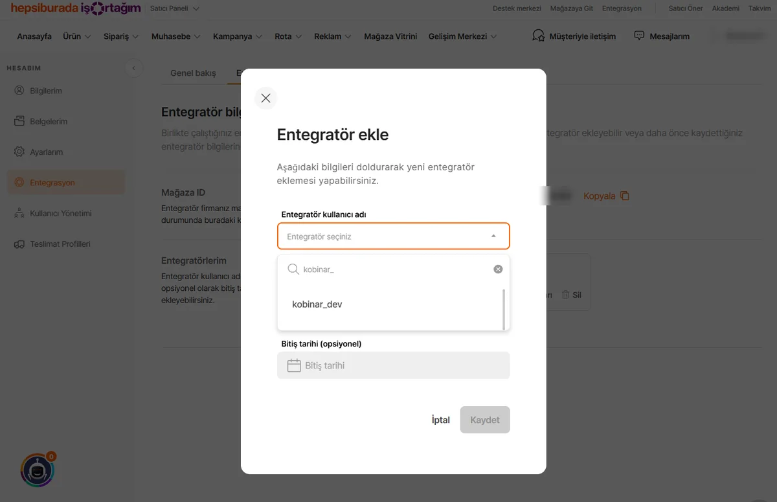Viewport: 777px width, 502px height.
Task: Collapse the Entegratör seçiniz dropdown
Action: (x=493, y=236)
